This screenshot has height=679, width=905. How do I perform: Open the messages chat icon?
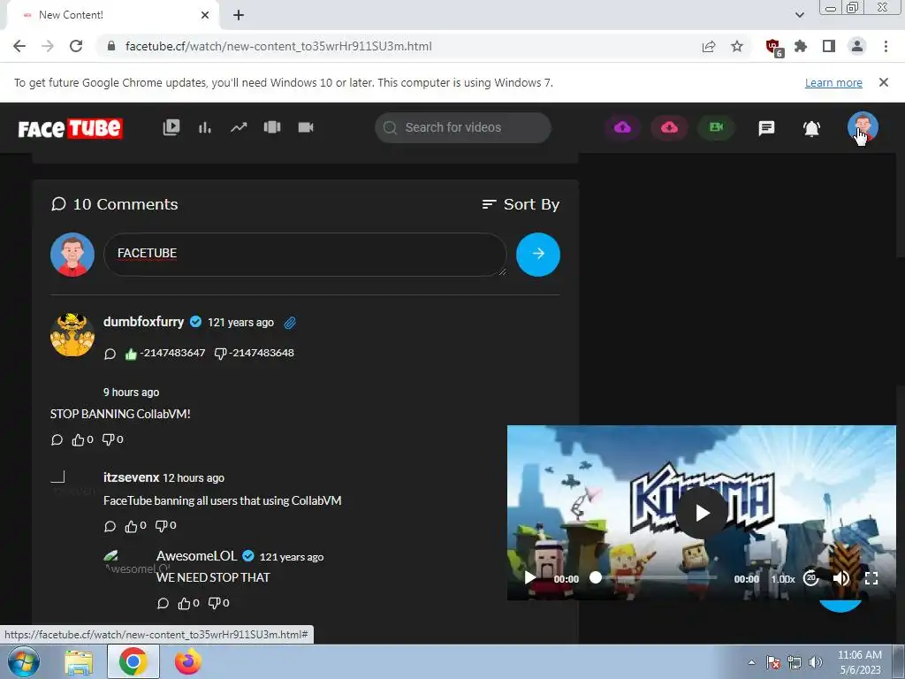click(766, 128)
